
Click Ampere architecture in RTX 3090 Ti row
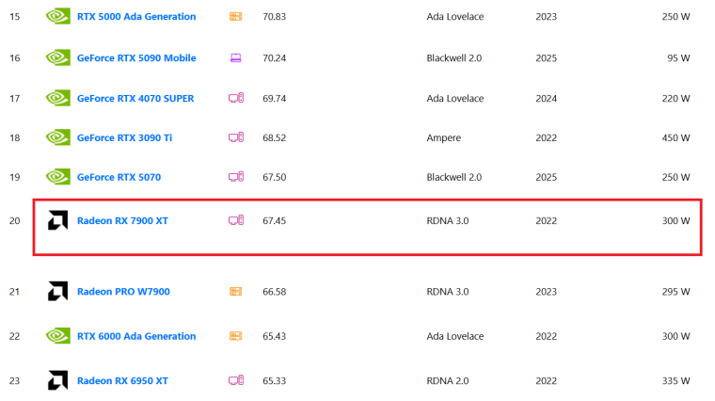[444, 138]
